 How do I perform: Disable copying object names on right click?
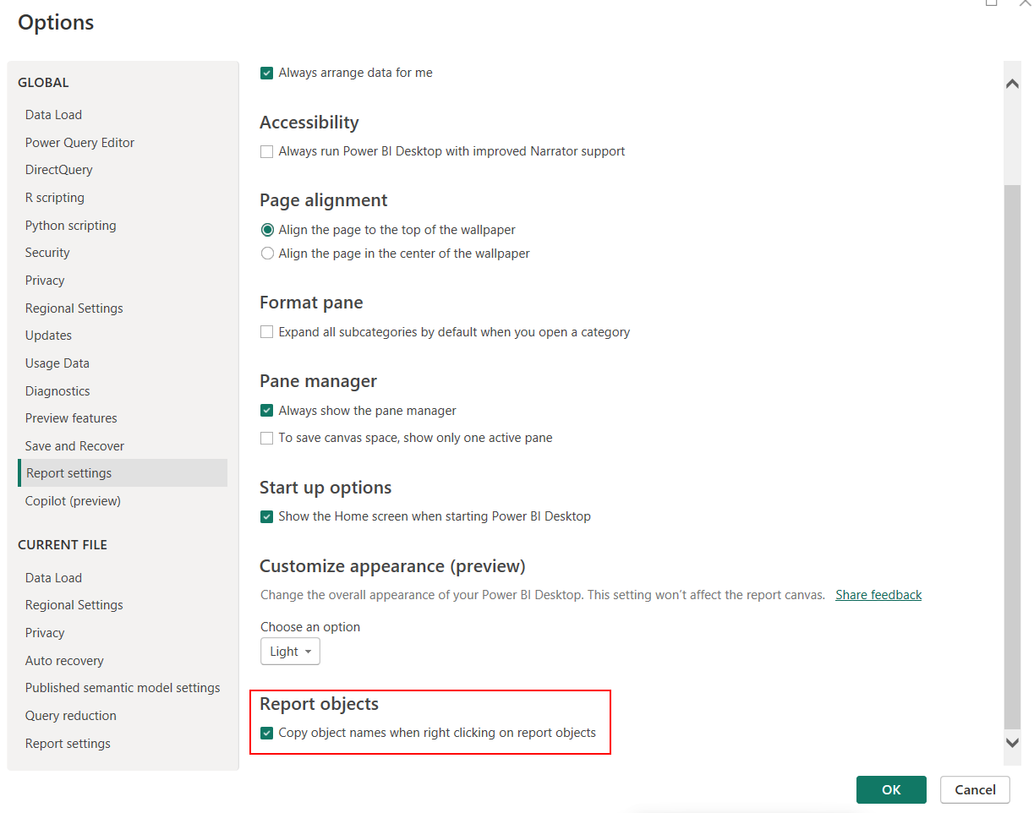(266, 733)
